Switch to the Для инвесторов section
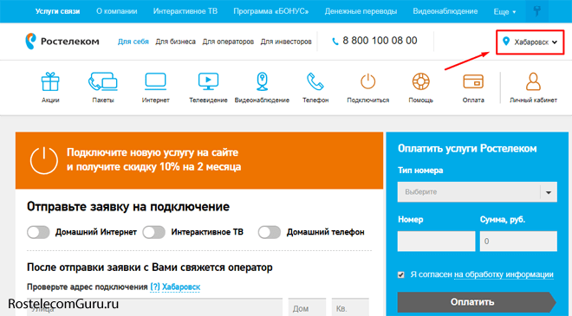The width and height of the screenshot is (572, 316). pyautogui.click(x=286, y=42)
